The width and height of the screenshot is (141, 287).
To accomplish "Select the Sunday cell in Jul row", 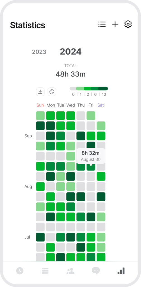I will pyautogui.click(x=40, y=237).
